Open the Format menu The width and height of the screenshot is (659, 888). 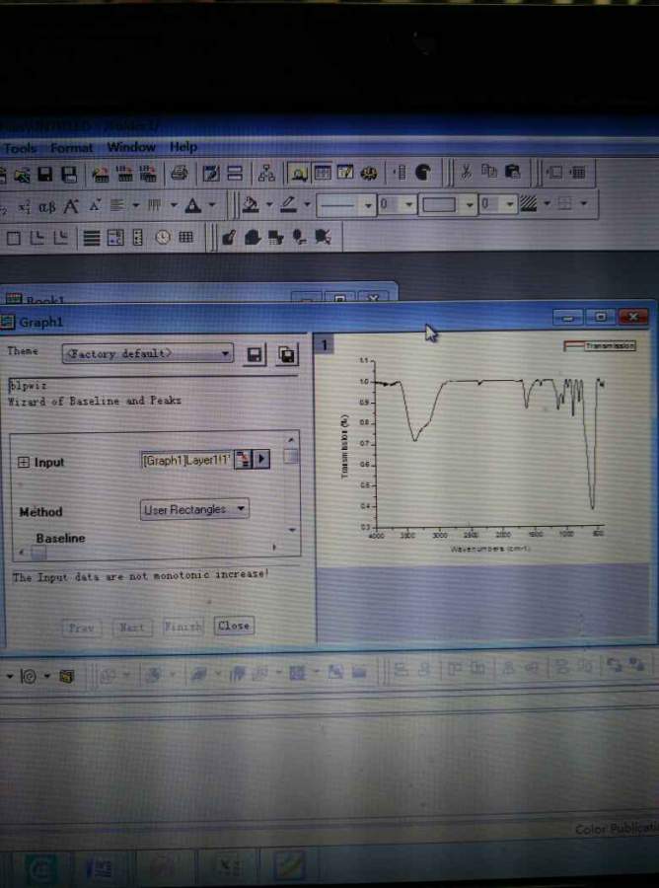[71, 148]
